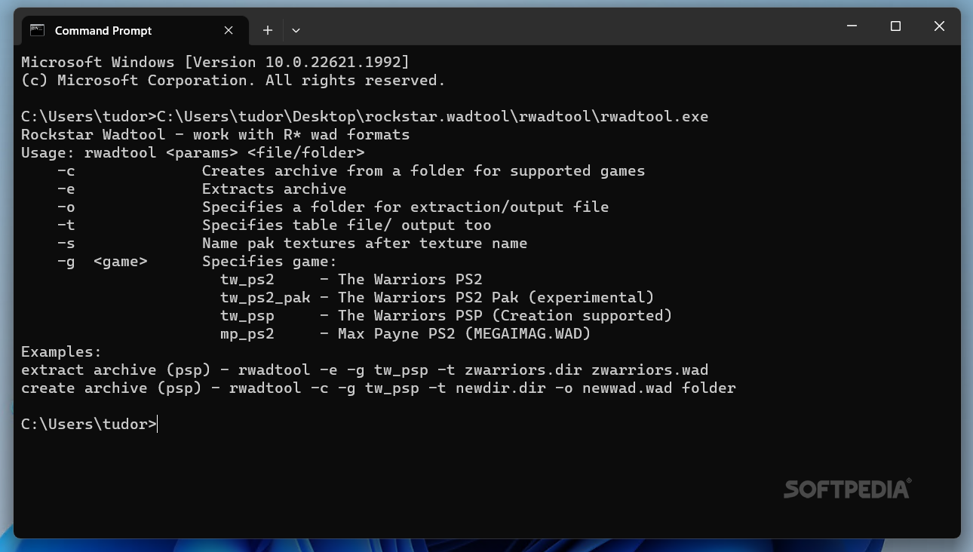Maximize the terminal window

tap(895, 26)
